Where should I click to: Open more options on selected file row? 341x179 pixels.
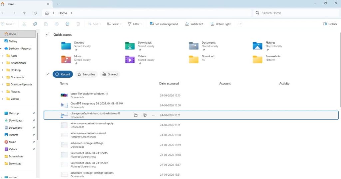(x=154, y=115)
